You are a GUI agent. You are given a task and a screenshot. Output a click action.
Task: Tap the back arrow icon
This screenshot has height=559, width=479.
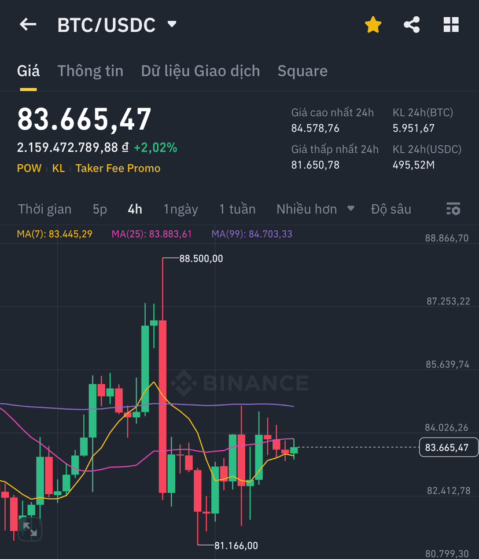28,25
